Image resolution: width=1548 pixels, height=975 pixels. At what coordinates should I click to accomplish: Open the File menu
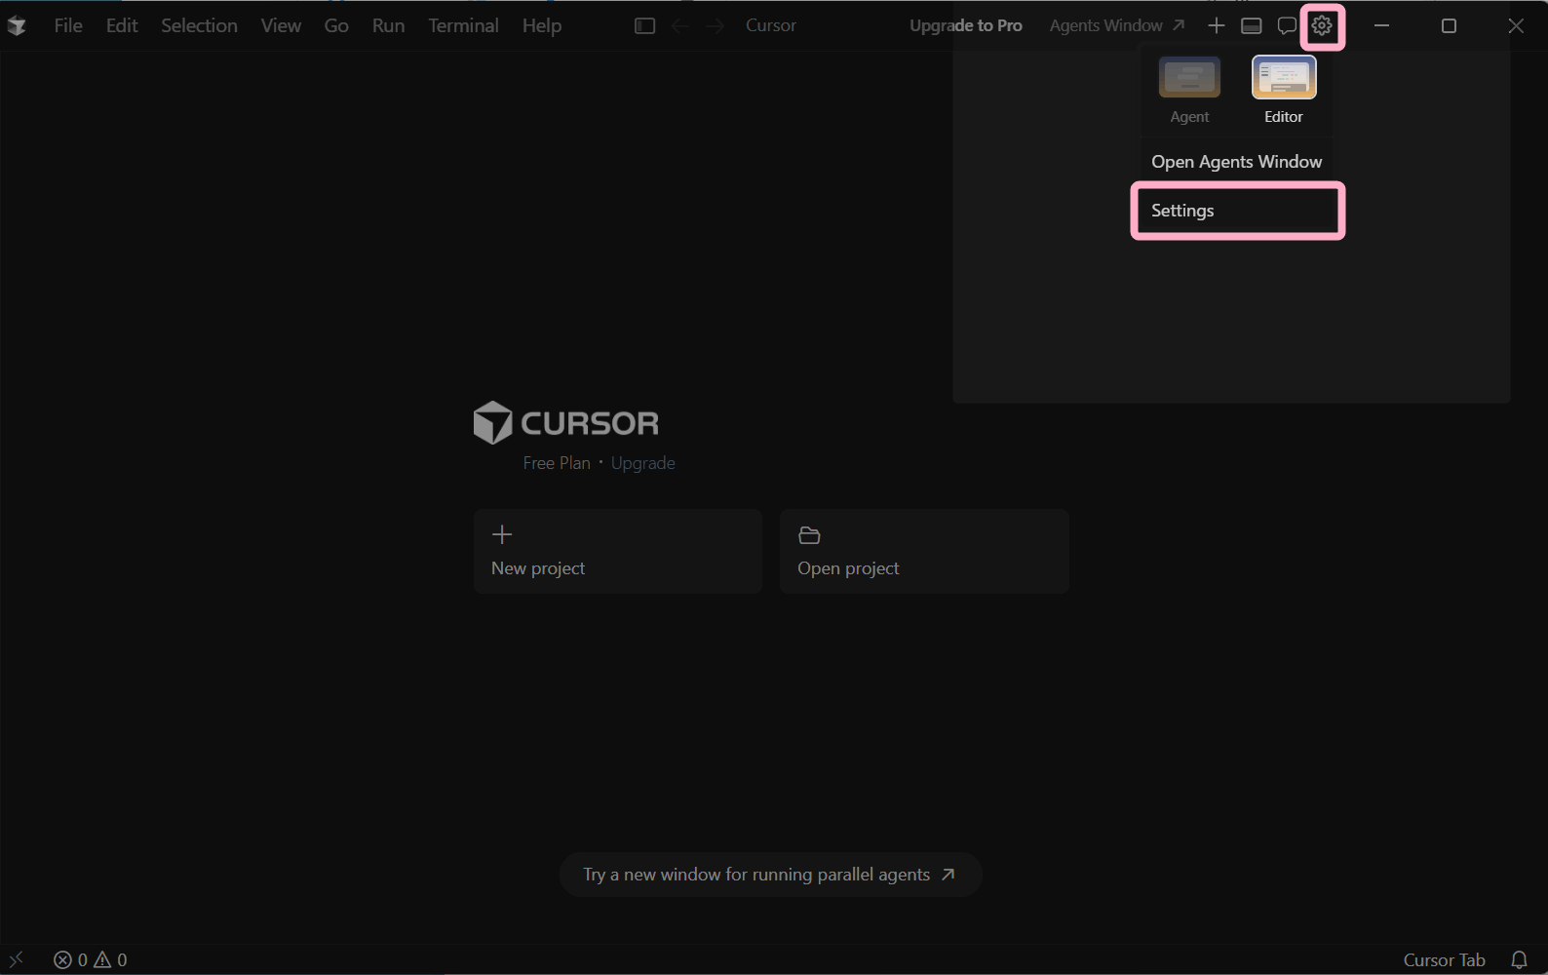(x=68, y=26)
